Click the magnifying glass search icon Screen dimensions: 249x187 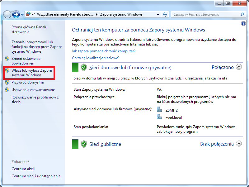tap(242, 14)
